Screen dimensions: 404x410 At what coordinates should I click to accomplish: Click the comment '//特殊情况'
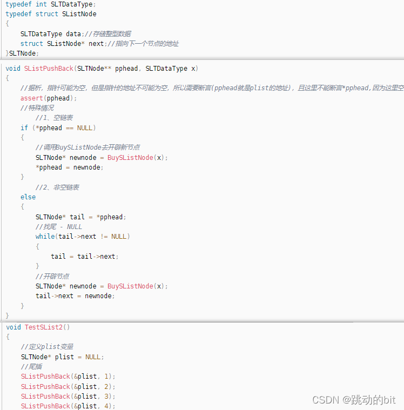point(37,108)
